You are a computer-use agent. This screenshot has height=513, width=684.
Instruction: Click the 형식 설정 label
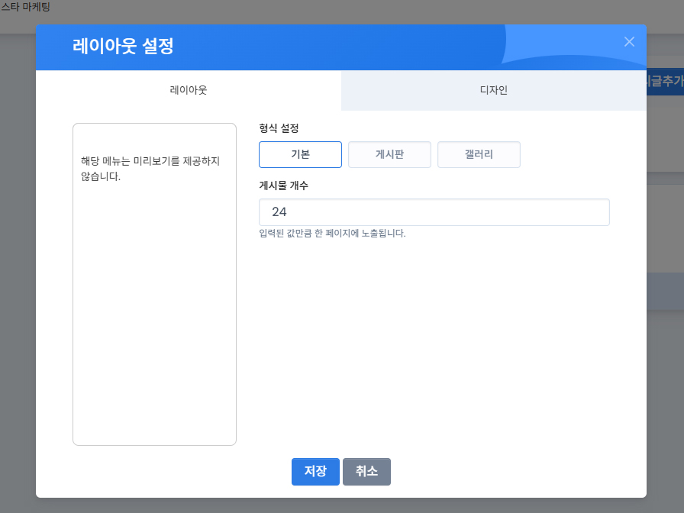click(x=279, y=128)
